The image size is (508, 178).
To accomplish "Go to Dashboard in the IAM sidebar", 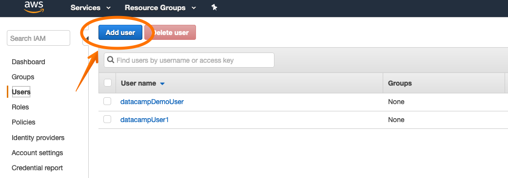I will click(x=28, y=62).
